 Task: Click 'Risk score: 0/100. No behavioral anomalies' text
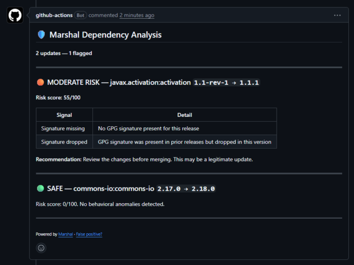tap(100, 204)
